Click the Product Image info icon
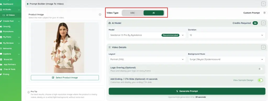Image resolution: width=268 pixels, height=101 pixels. (100, 15)
